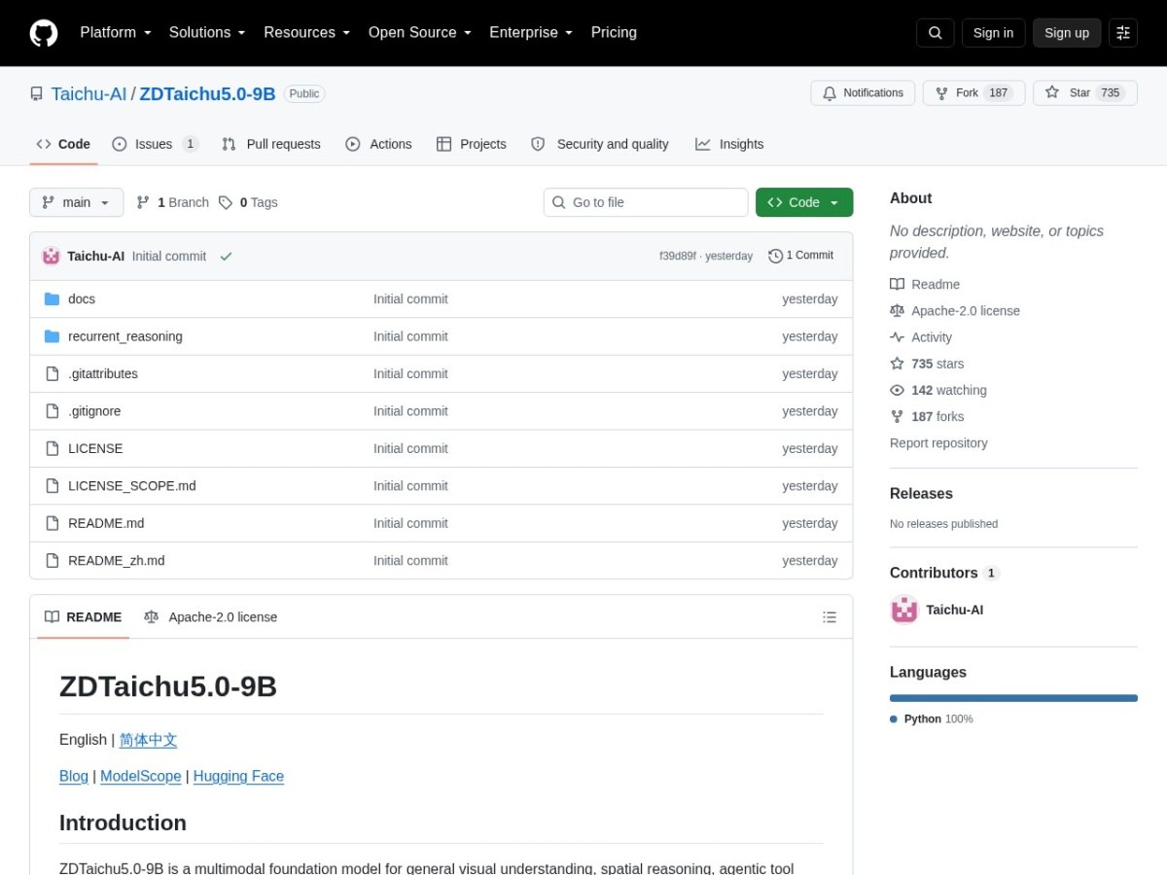
Task: Open the ModelScope link
Action: 141,777
